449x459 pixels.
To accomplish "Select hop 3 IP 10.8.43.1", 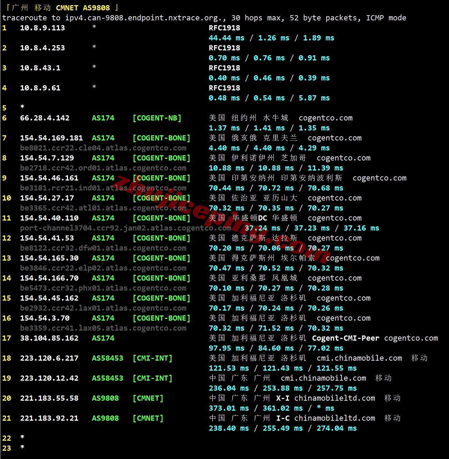I will pos(40,68).
